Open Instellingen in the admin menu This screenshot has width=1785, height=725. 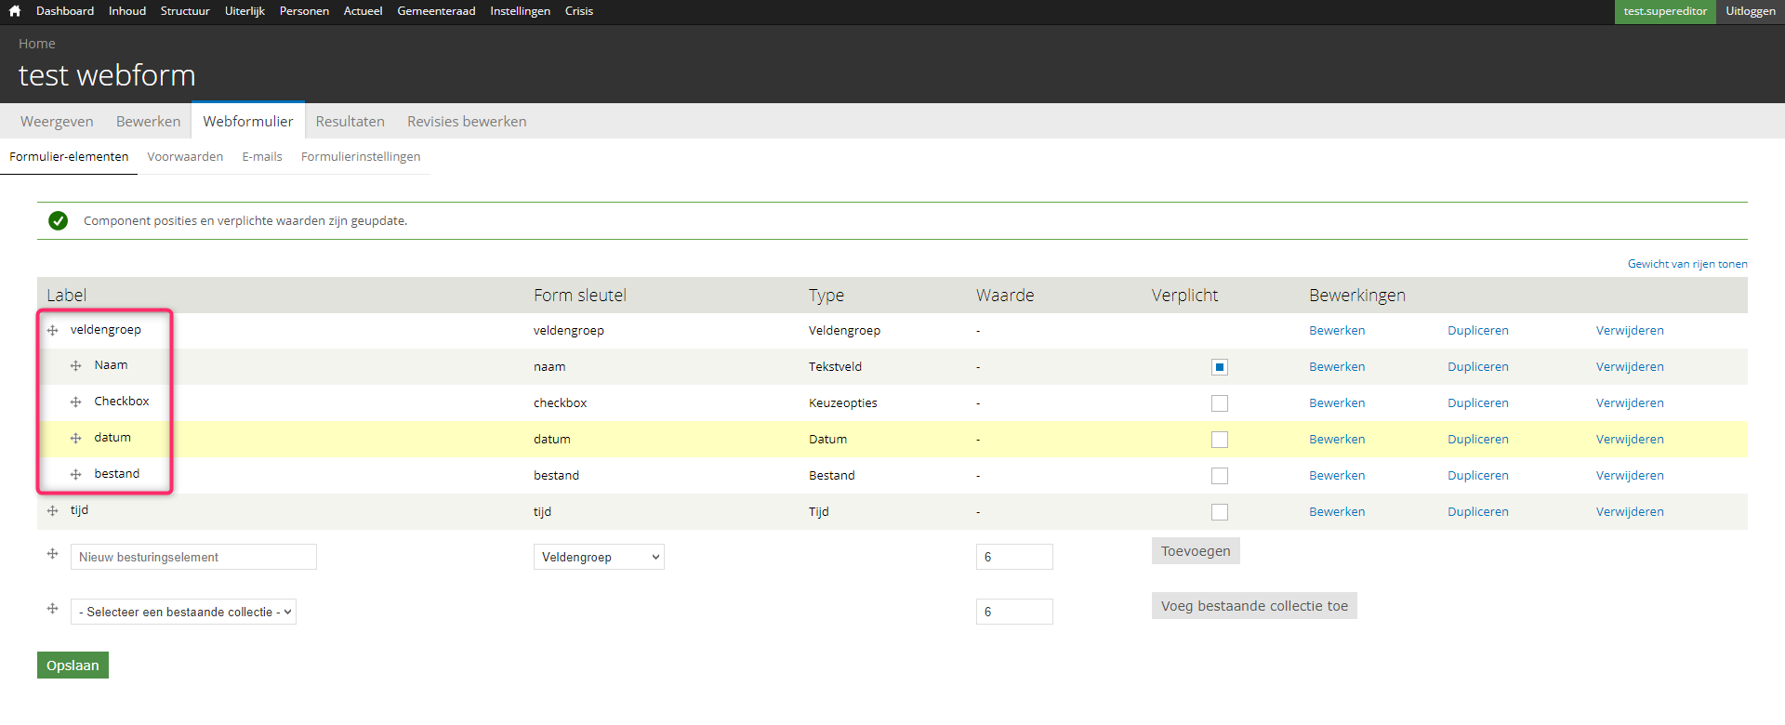point(520,11)
